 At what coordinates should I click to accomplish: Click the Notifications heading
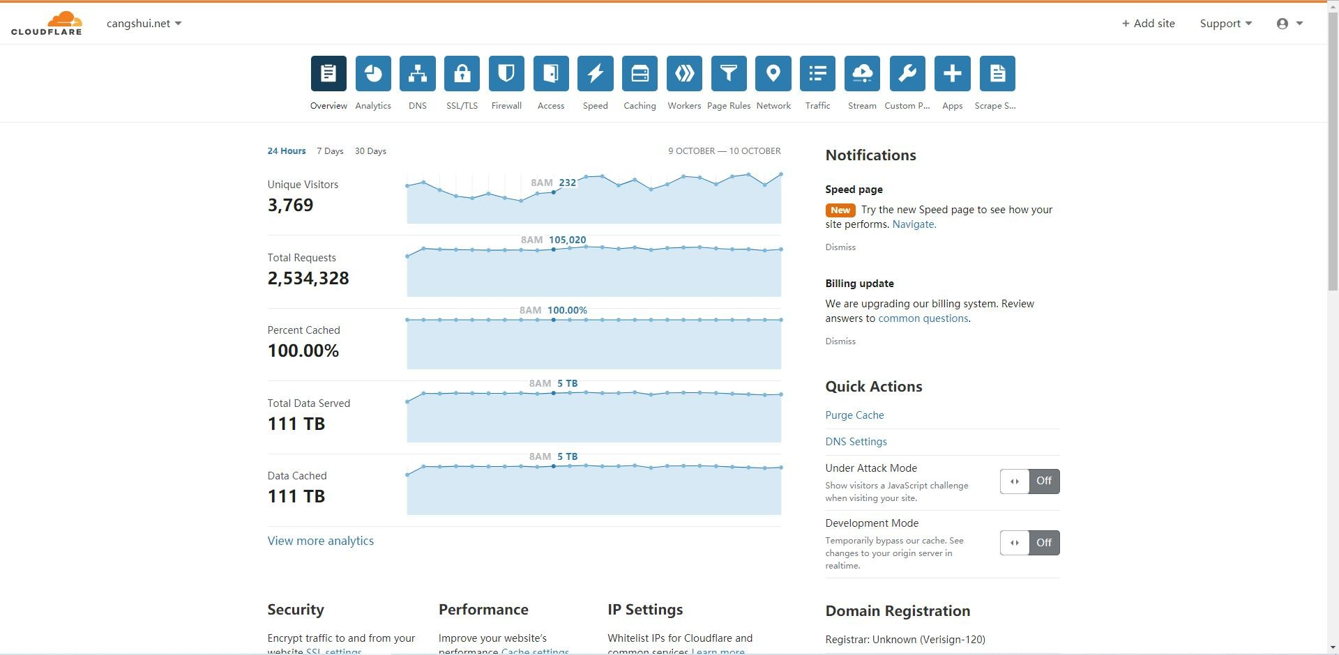870,155
